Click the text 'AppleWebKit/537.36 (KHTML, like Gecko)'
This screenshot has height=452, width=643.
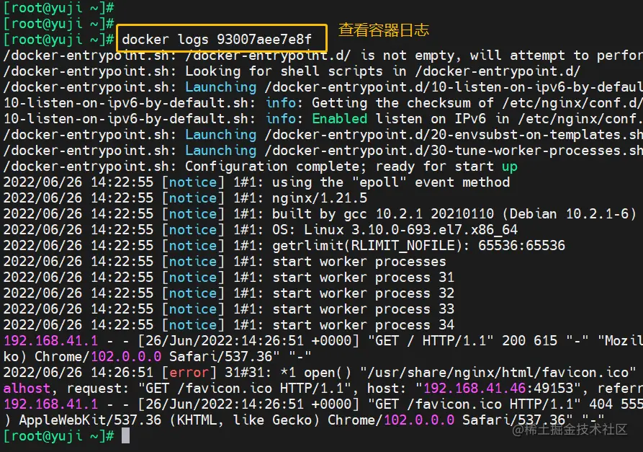pos(169,420)
